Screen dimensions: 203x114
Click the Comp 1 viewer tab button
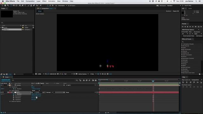pos(40,11)
